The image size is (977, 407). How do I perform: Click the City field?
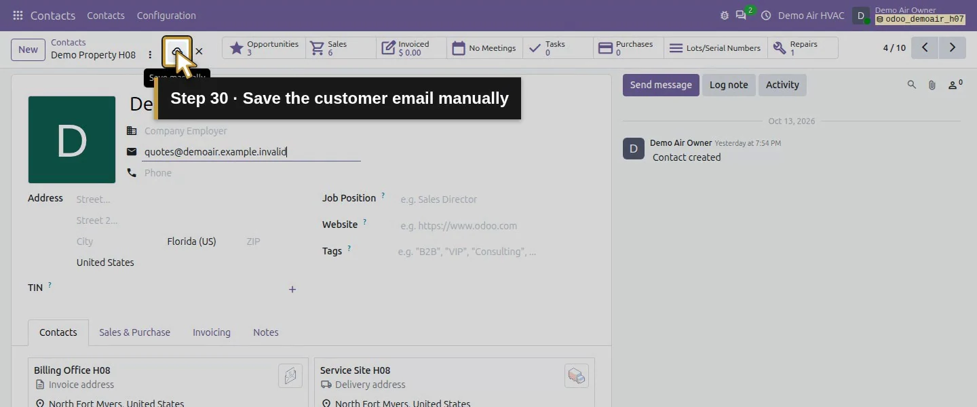(117, 241)
